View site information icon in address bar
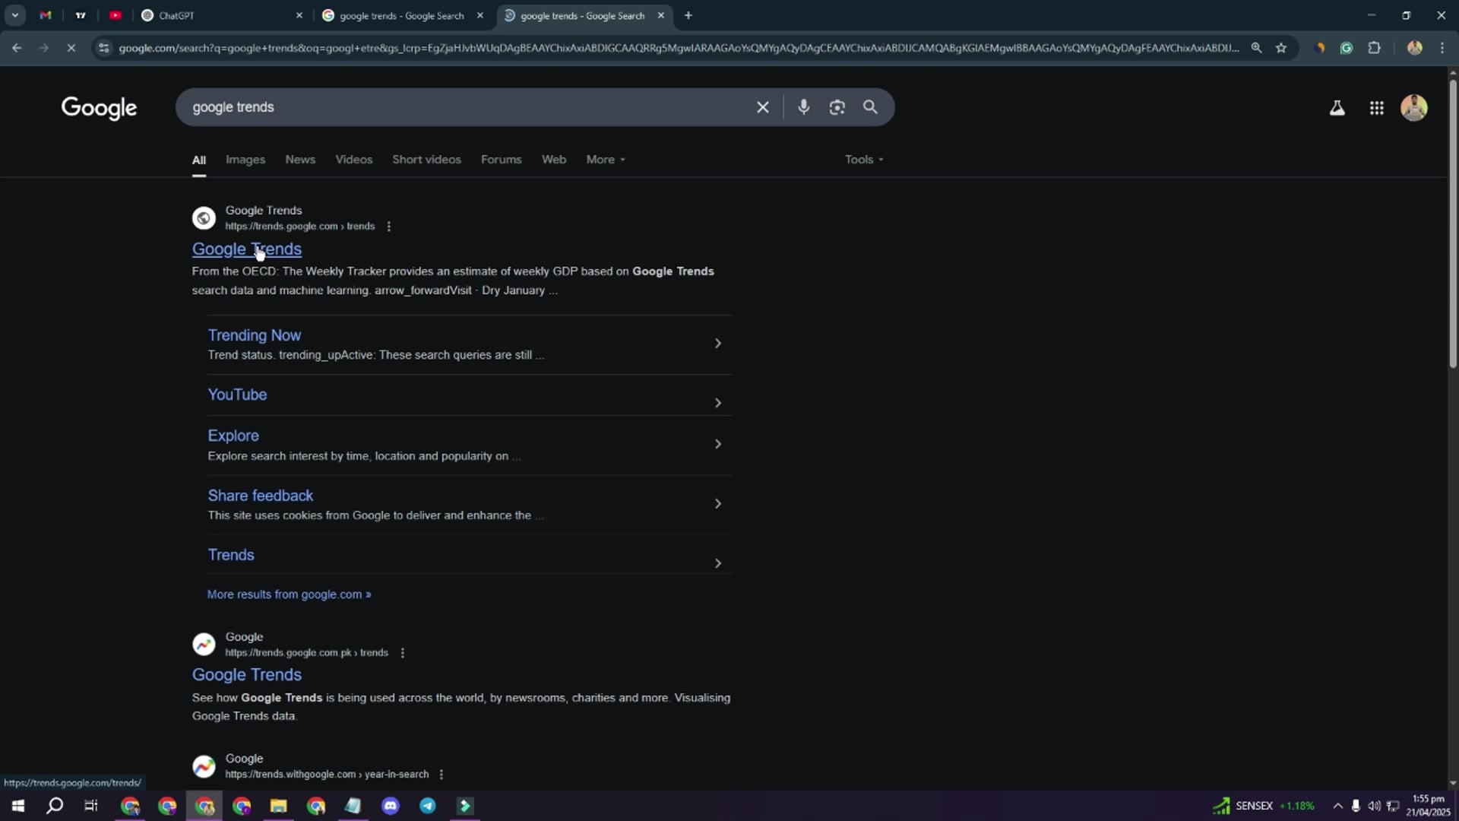Screen dimensions: 1459x821 [103, 48]
